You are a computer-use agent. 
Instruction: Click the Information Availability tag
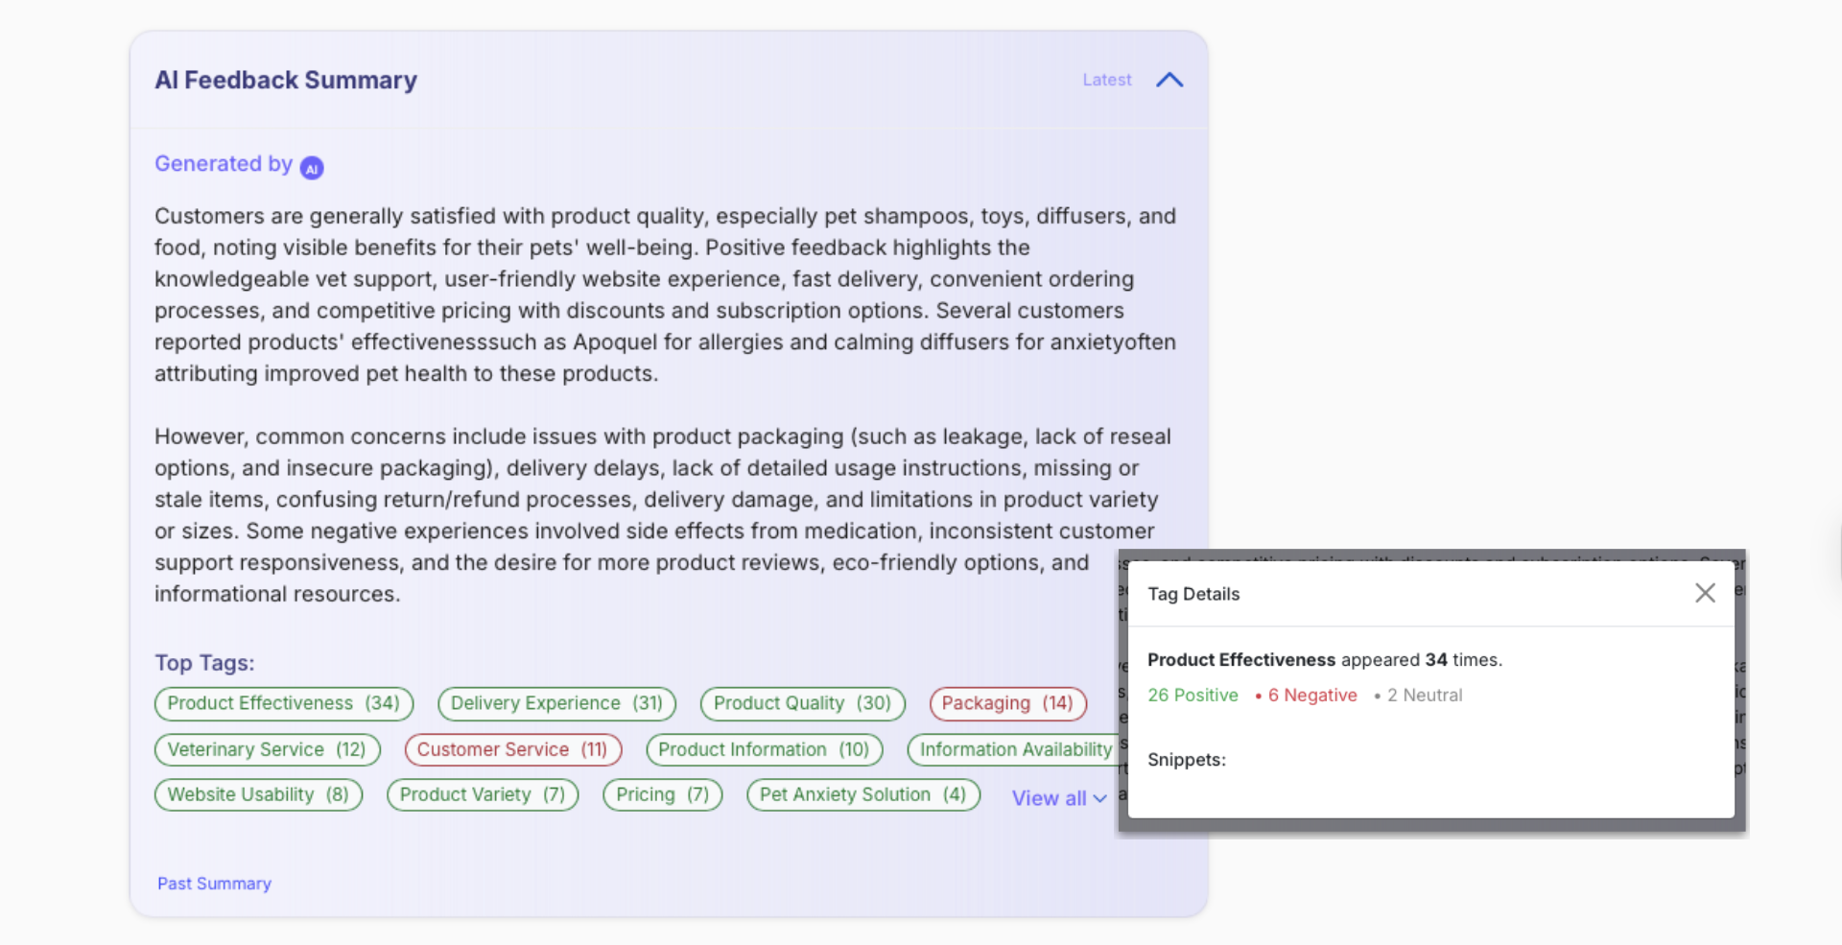click(x=1014, y=749)
